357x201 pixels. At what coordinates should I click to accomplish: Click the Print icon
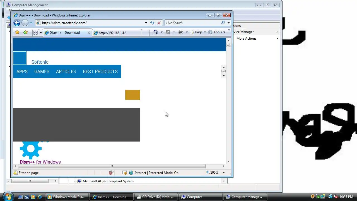point(181,32)
